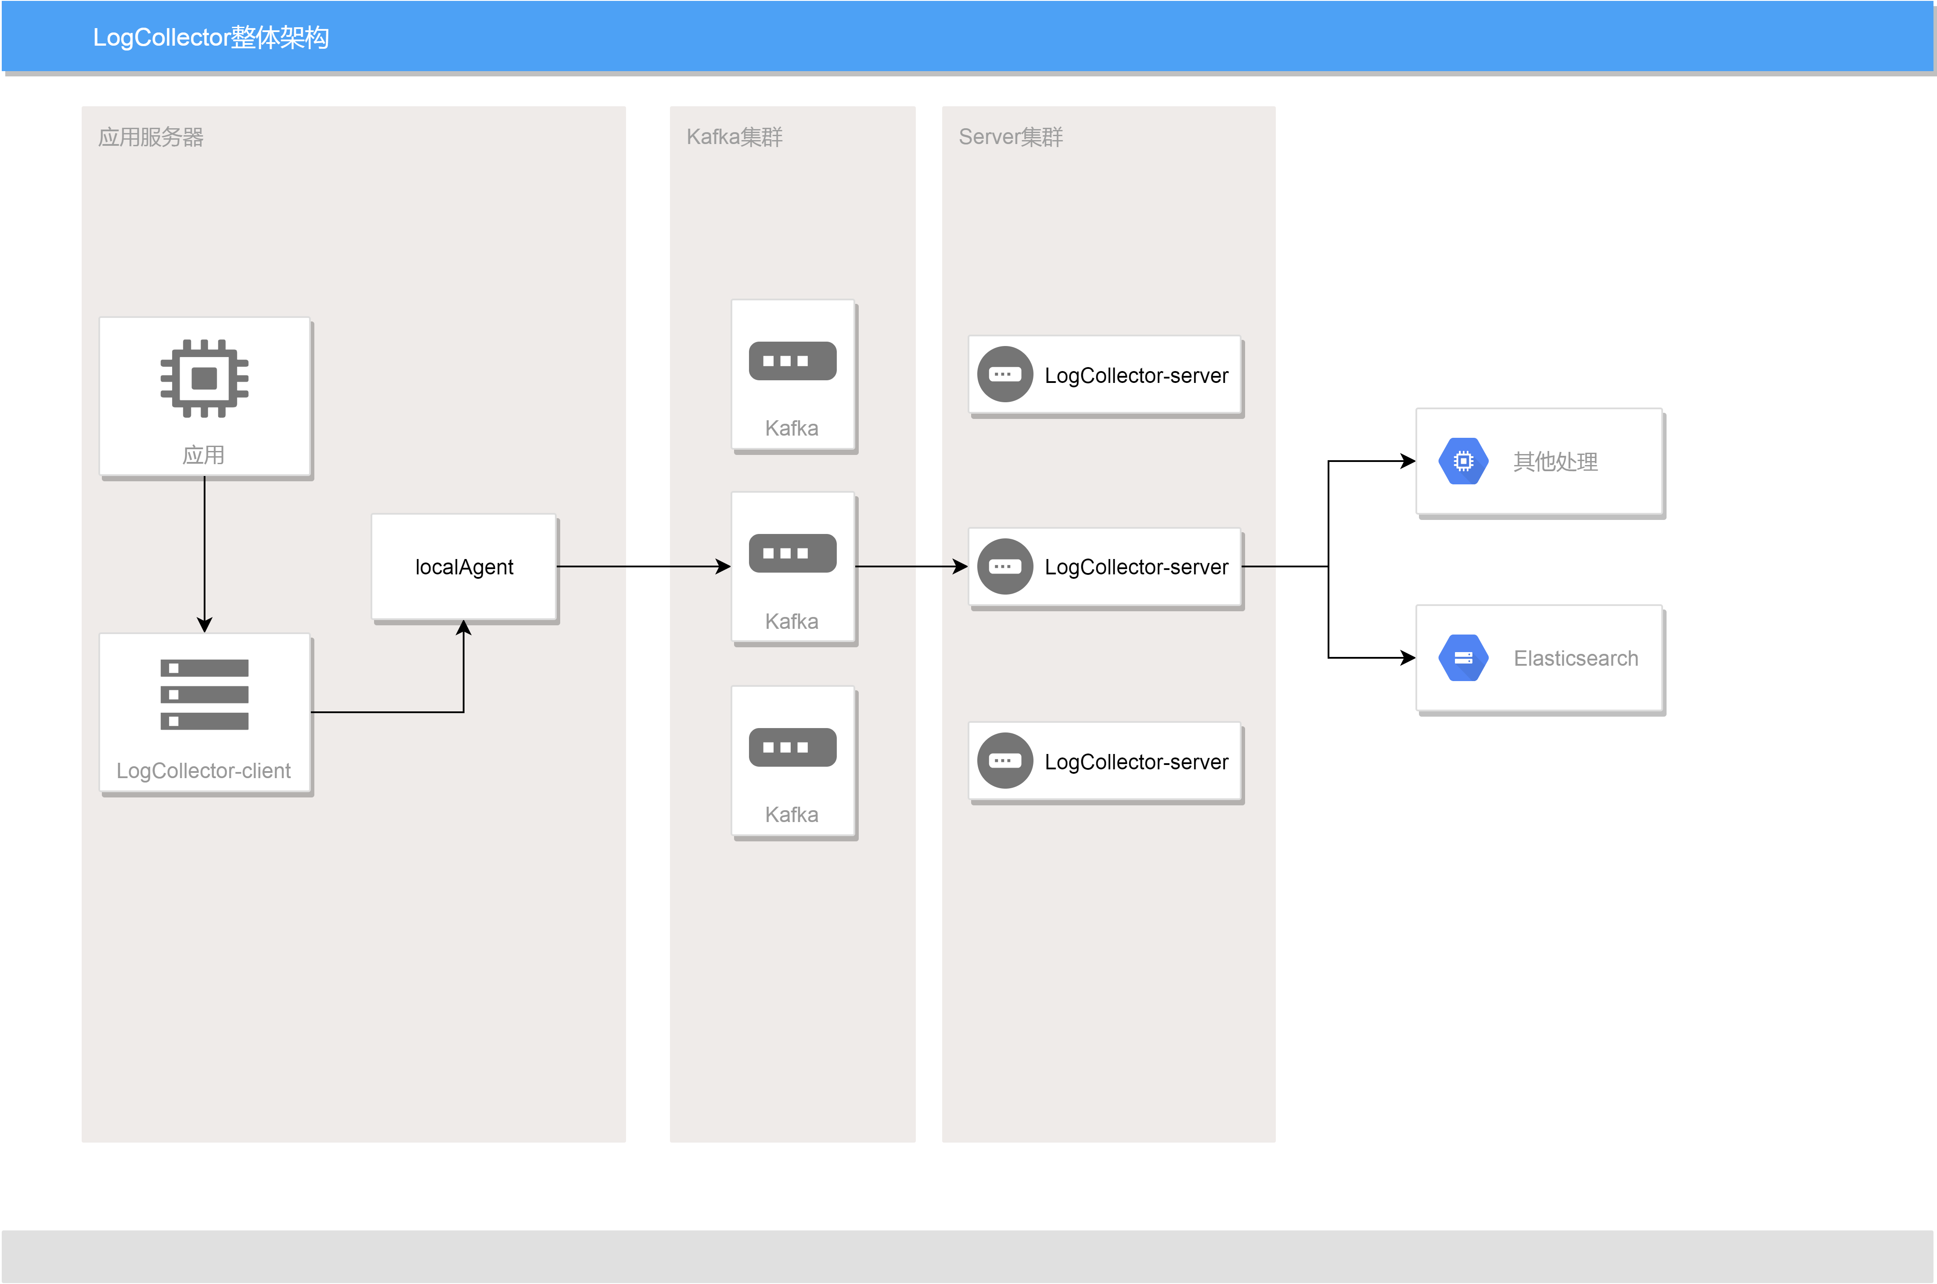Select the LogCollector-client label
The image size is (1937, 1284).
[x=203, y=771]
